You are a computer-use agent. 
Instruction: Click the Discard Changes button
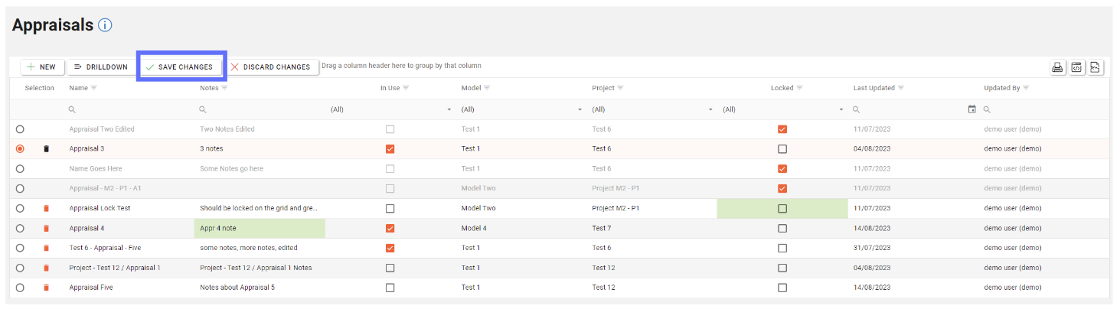[x=270, y=67]
